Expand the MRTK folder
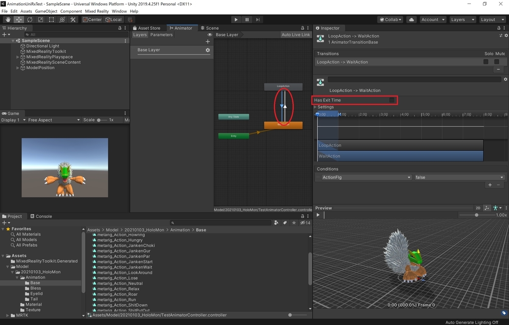Image resolution: width=509 pixels, height=325 pixels. (x=8, y=316)
